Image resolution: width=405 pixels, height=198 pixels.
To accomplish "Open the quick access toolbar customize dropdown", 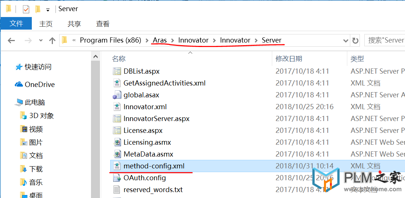I will 47,10.
